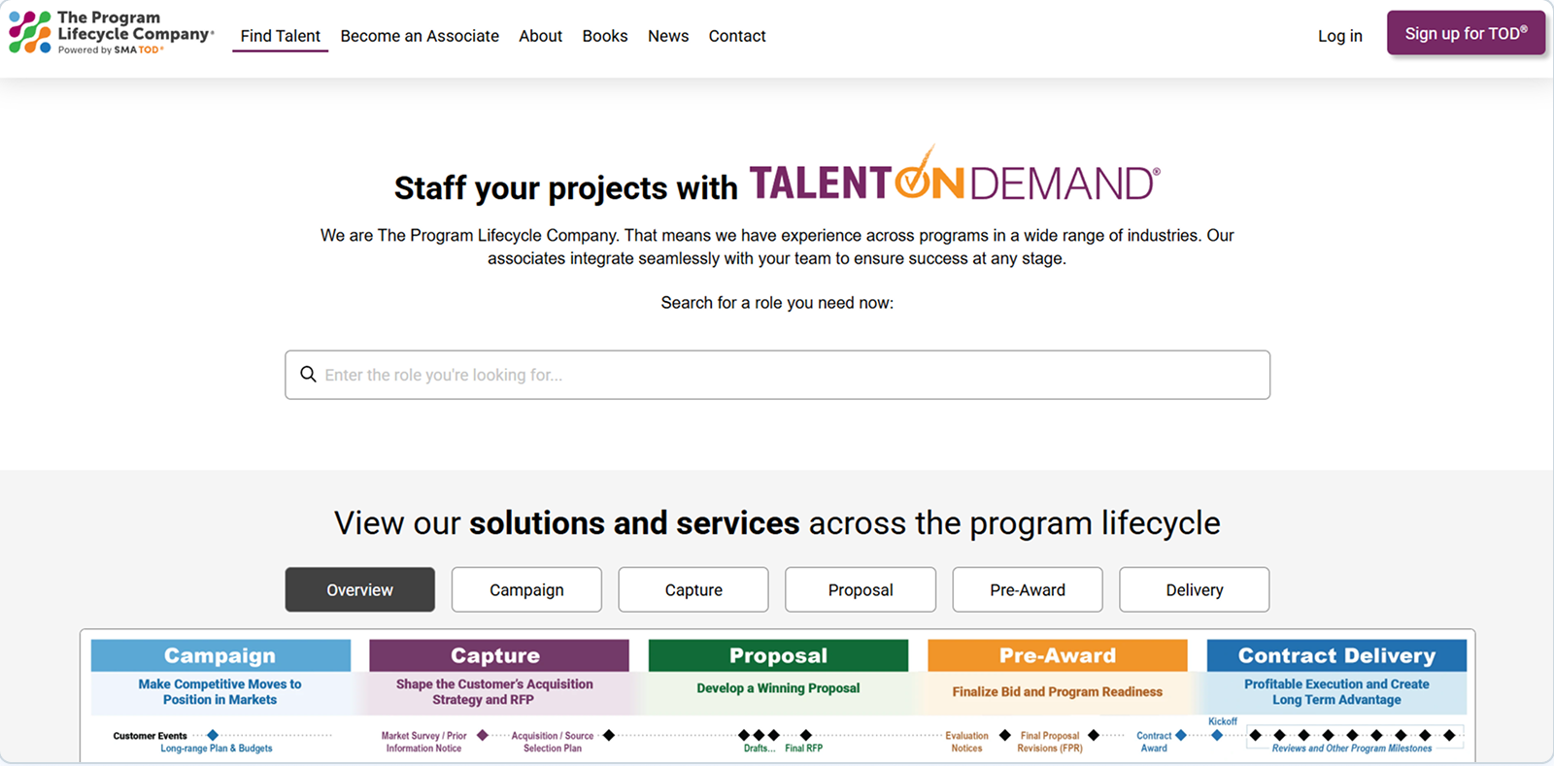Click the purple diamond after Market Survey

(x=483, y=735)
